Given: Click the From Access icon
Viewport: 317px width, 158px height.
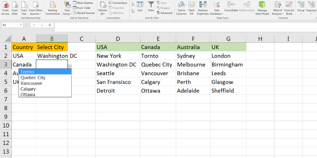Looking at the screenshot, I should (x=5, y=8).
